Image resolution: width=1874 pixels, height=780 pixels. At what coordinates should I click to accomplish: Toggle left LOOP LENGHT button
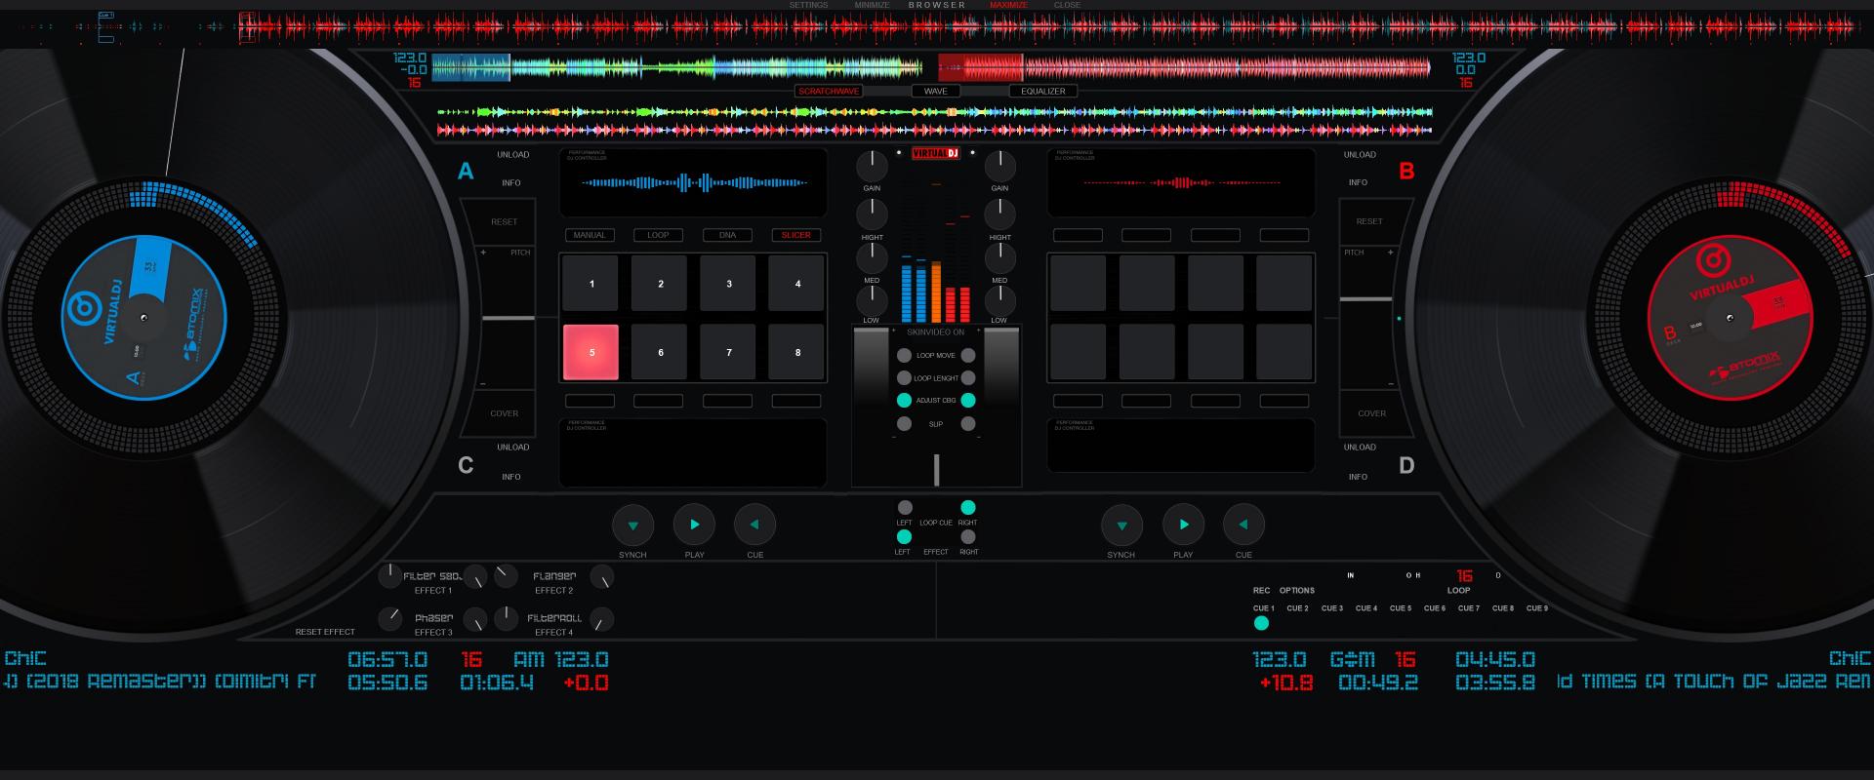(905, 378)
